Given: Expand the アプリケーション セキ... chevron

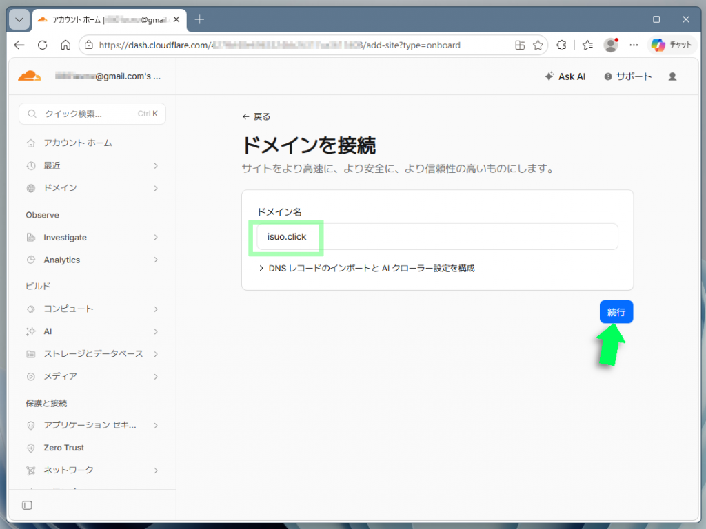Looking at the screenshot, I should coord(156,425).
